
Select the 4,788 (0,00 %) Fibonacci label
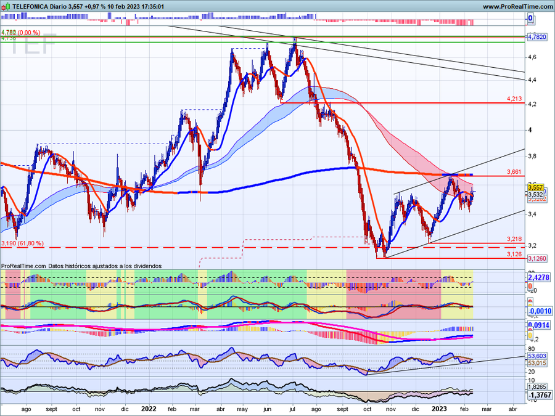20,33
